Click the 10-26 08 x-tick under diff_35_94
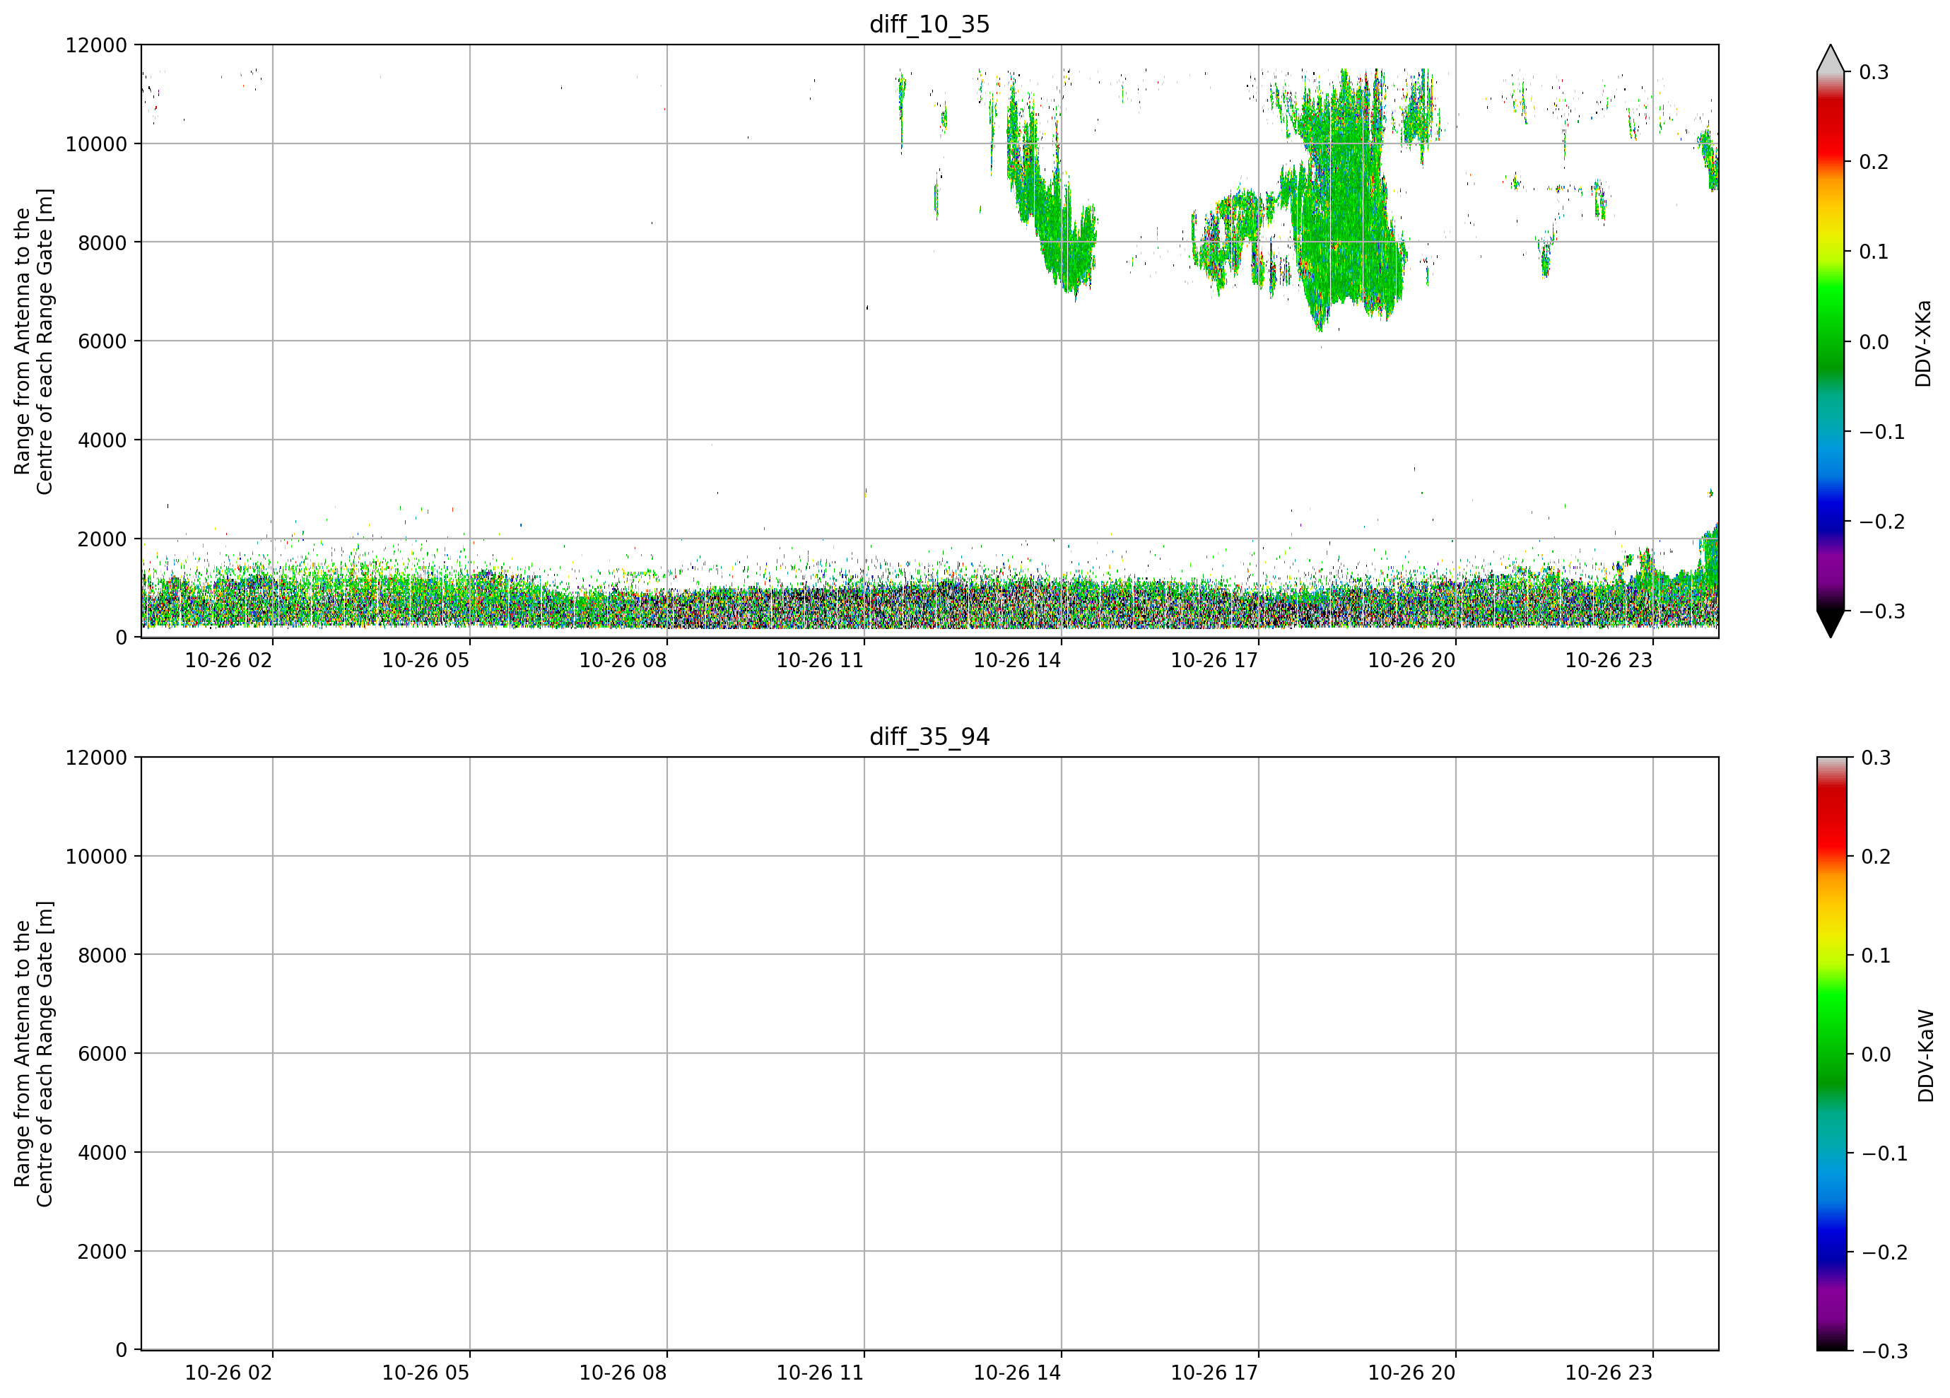Screen dimensions: 1950x1398 [623, 1373]
